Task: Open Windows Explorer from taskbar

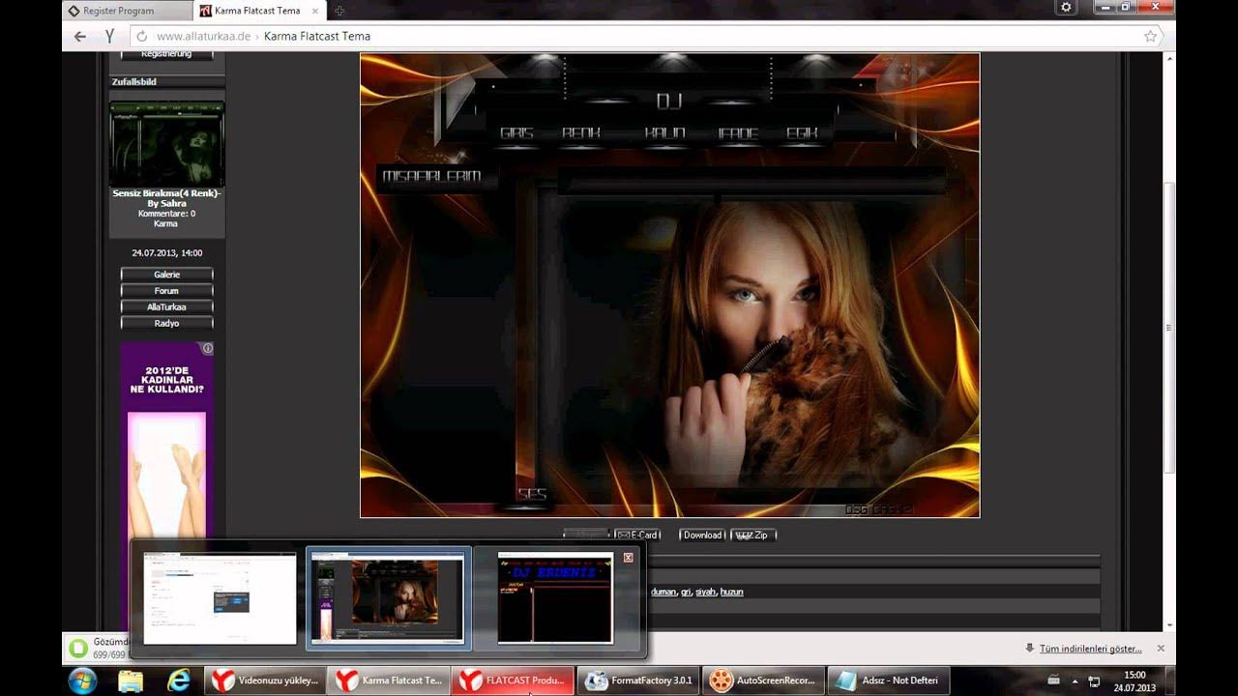Action: click(x=131, y=681)
